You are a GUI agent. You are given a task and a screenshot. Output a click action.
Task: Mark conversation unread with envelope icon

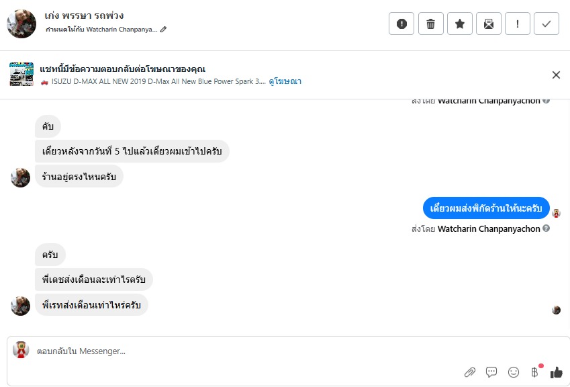tap(489, 24)
